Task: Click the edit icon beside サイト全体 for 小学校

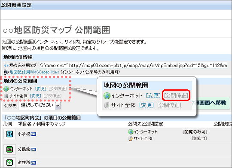Action: coord(131,139)
